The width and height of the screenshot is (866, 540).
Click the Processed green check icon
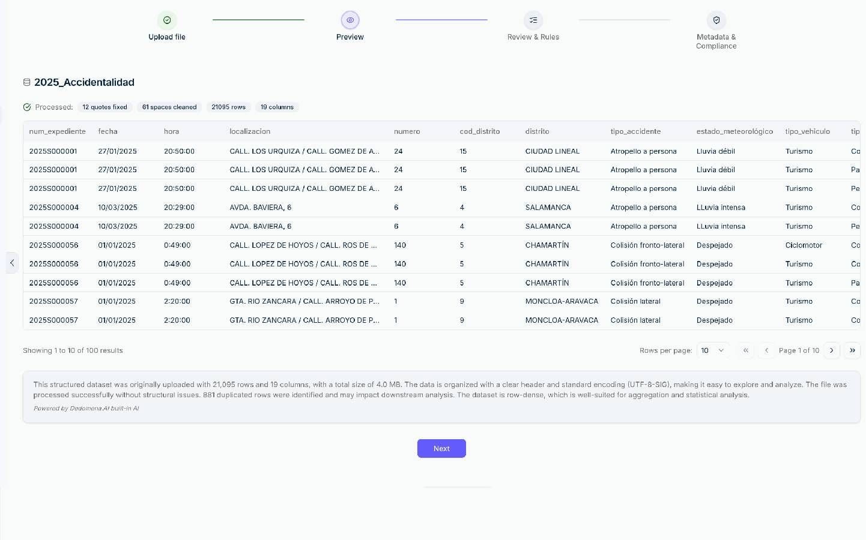(27, 107)
